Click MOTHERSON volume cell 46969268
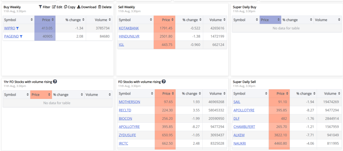Image resolution: width=343 pixels, height=151 pixels. (215, 102)
